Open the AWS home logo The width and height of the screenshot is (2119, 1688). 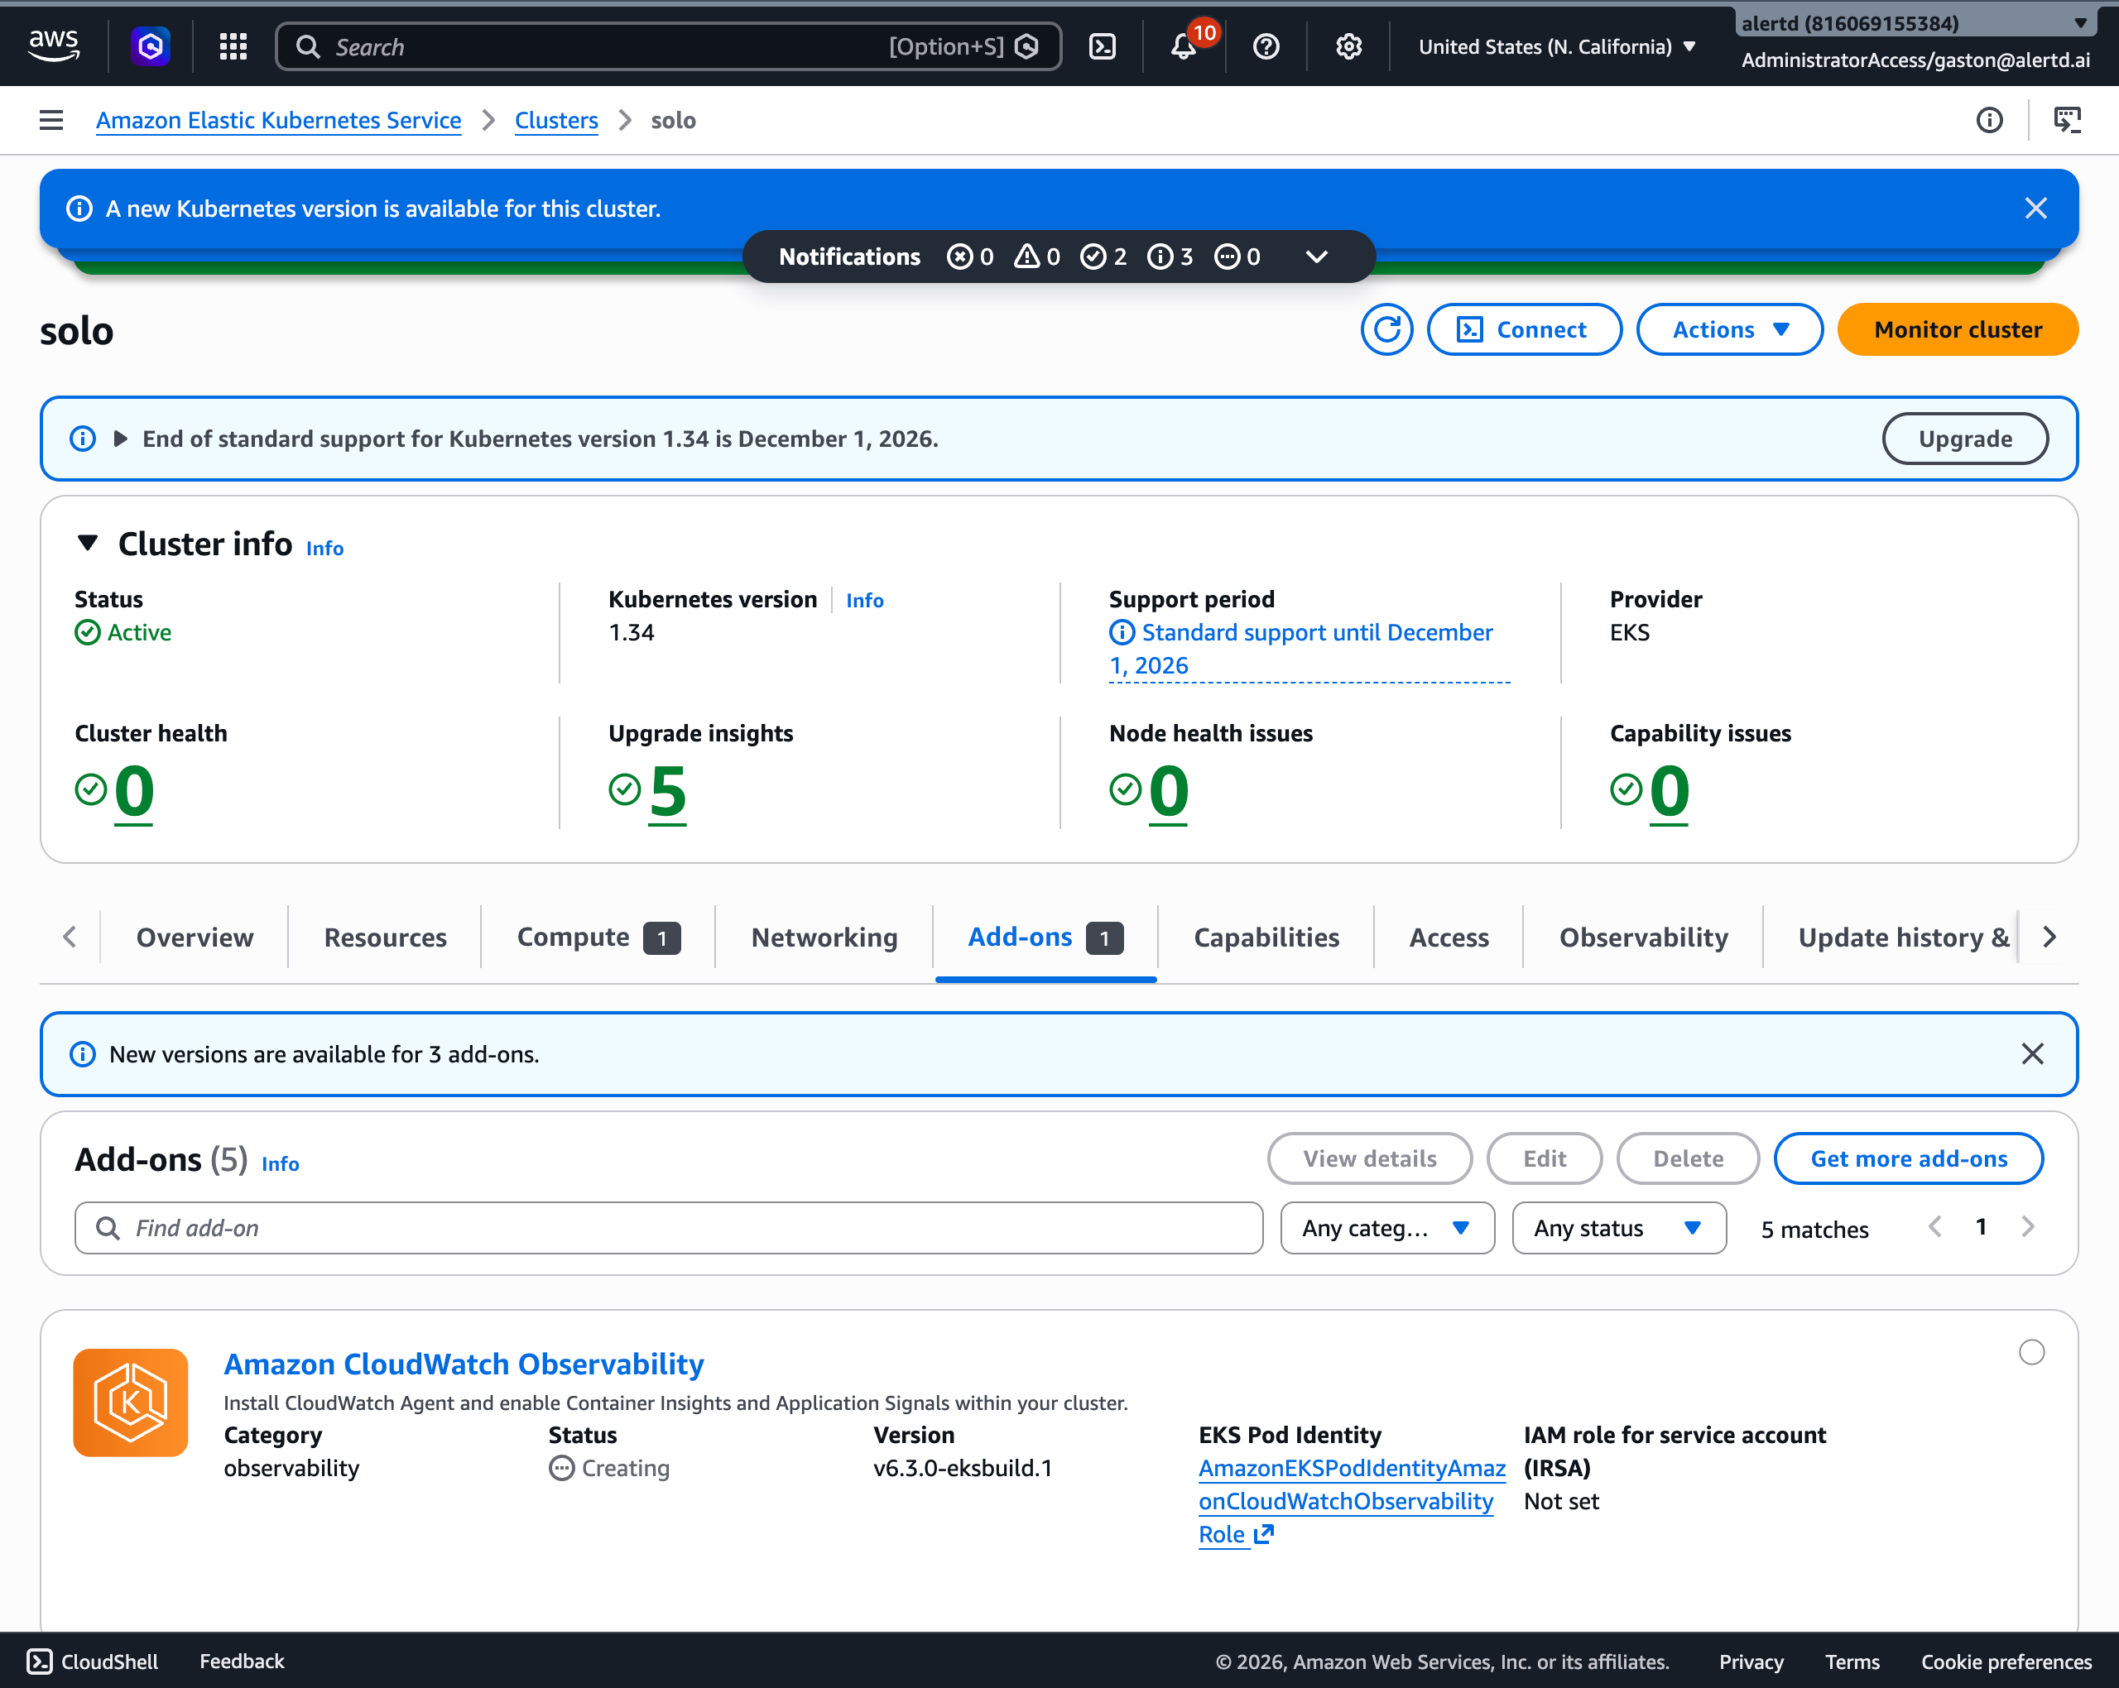[x=54, y=46]
